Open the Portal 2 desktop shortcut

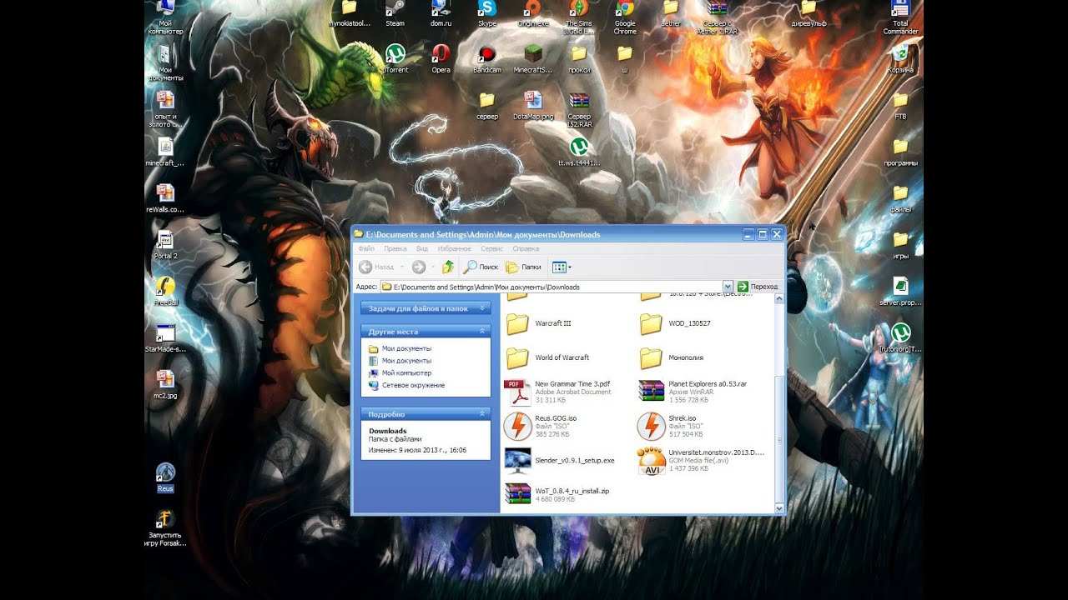(x=165, y=245)
